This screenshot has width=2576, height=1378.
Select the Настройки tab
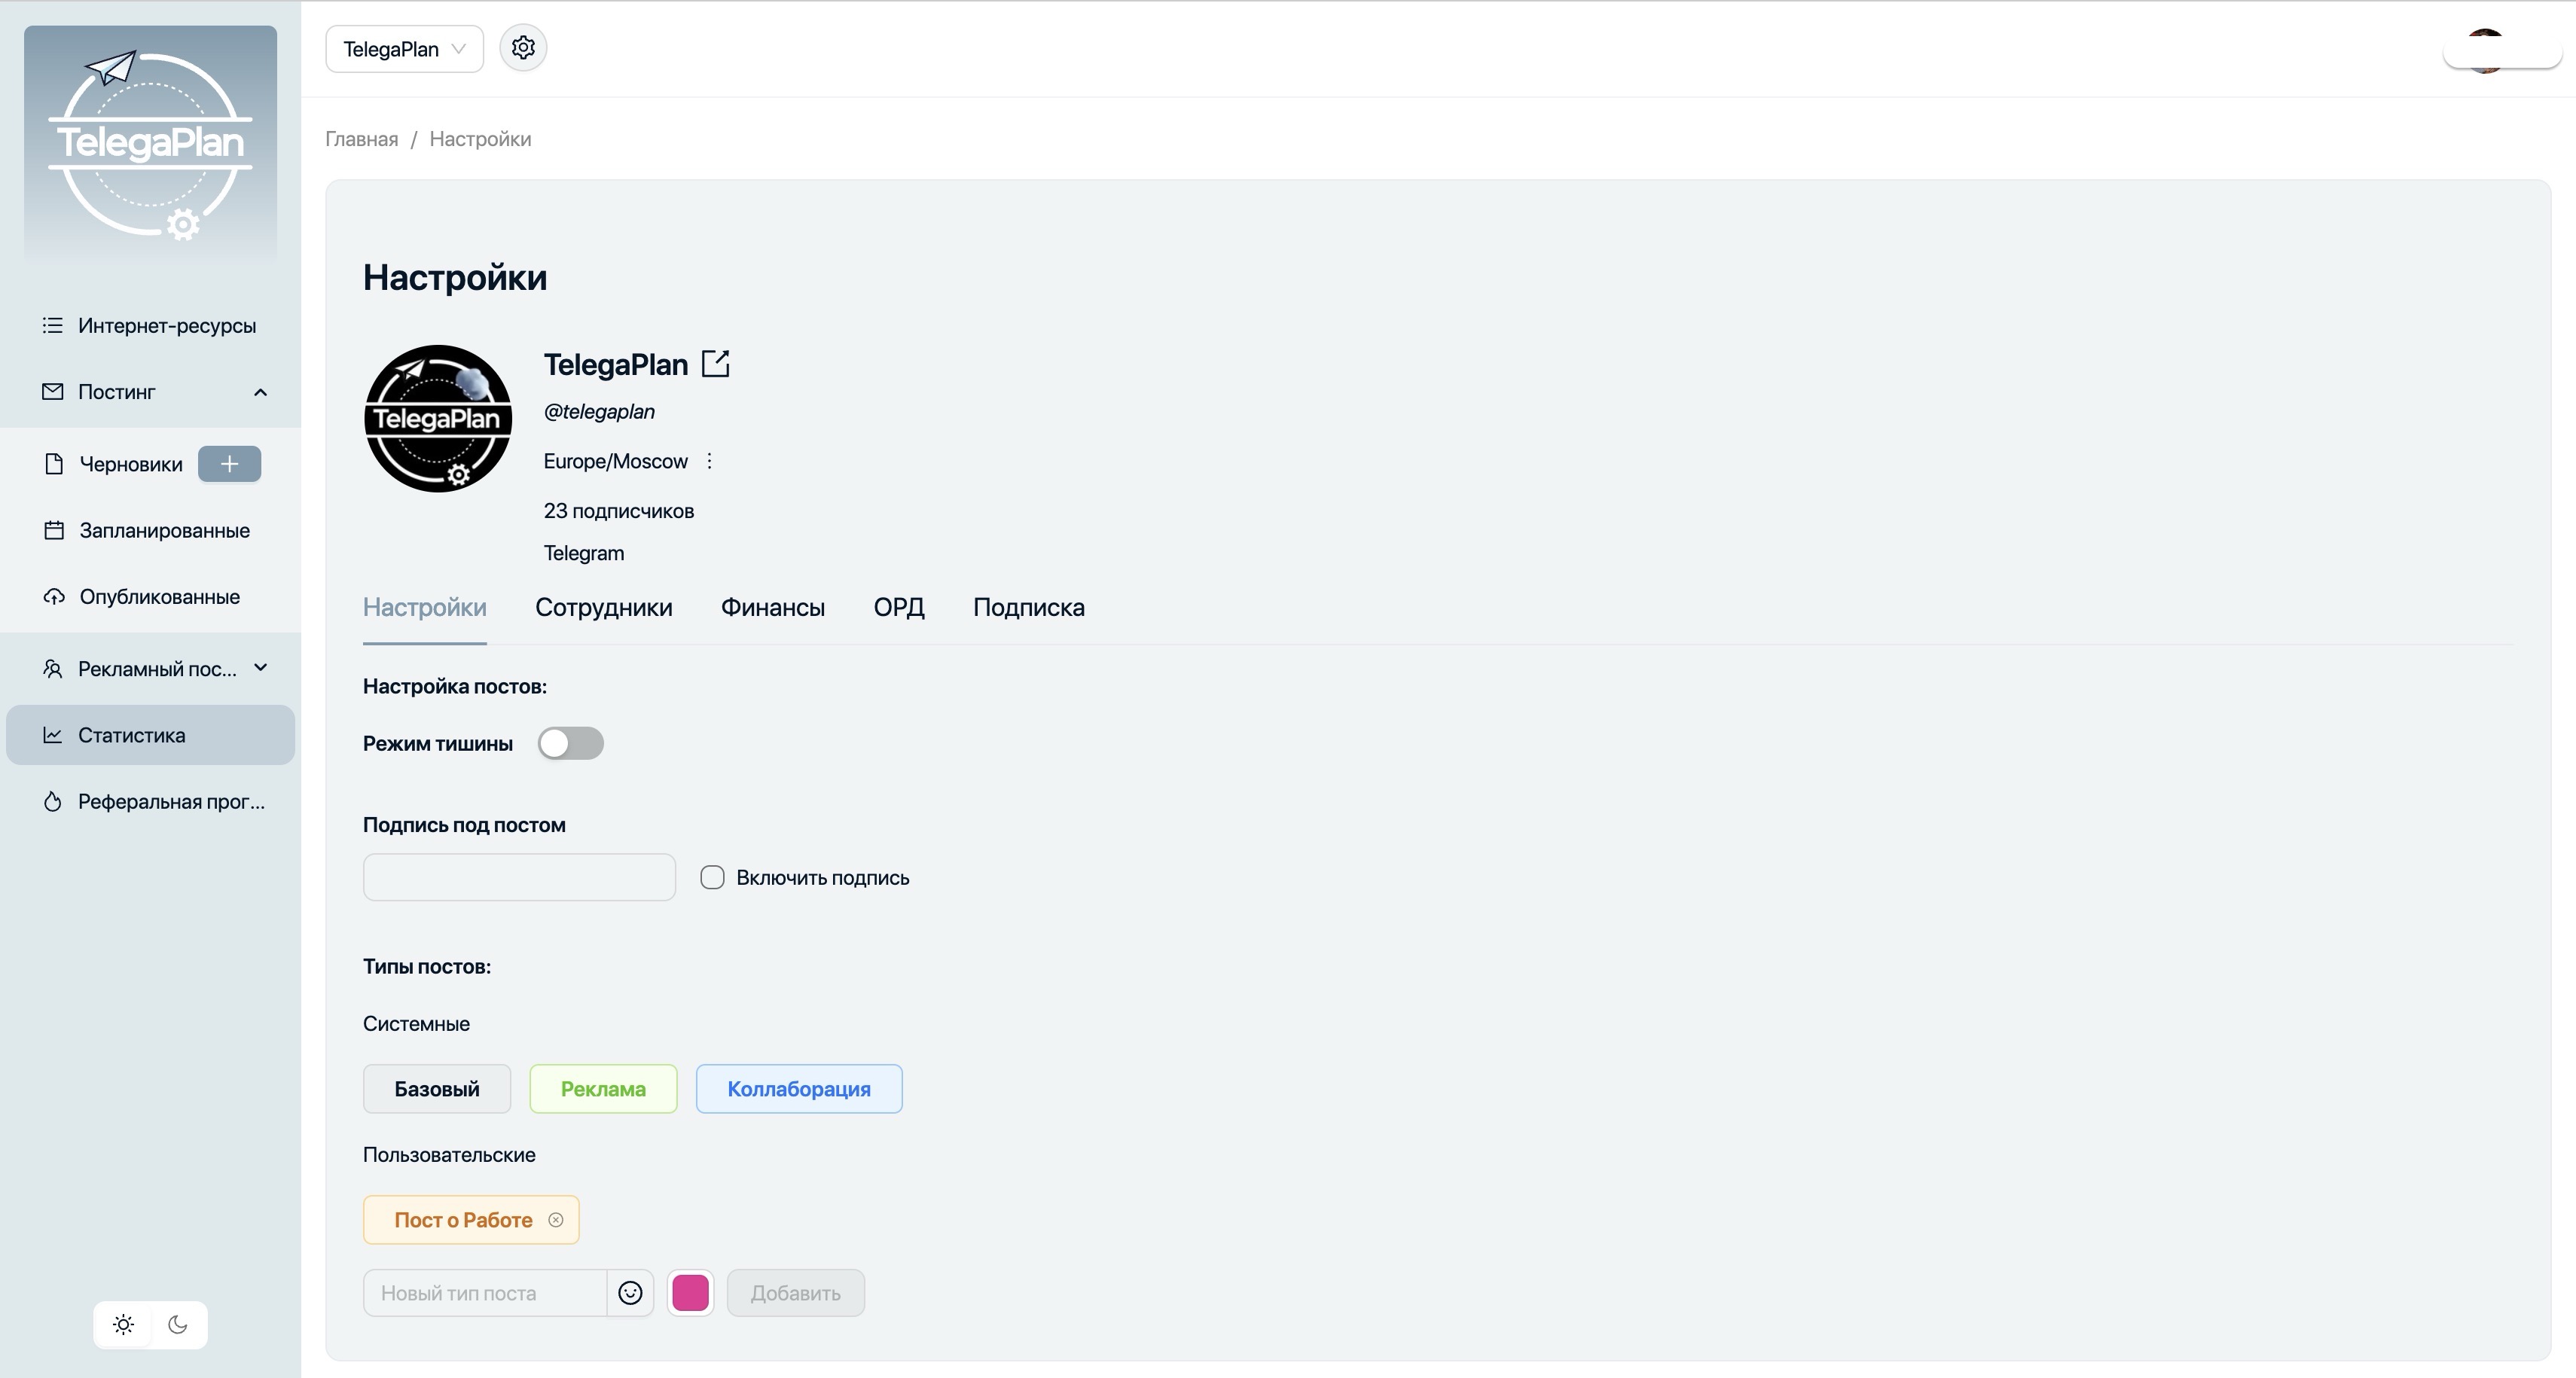tap(425, 608)
